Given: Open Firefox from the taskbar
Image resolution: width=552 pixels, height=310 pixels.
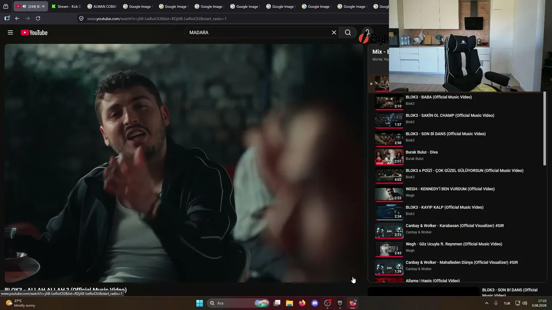Looking at the screenshot, I should point(302,303).
